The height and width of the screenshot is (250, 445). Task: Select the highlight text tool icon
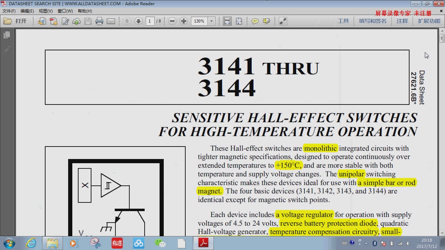(x=267, y=21)
